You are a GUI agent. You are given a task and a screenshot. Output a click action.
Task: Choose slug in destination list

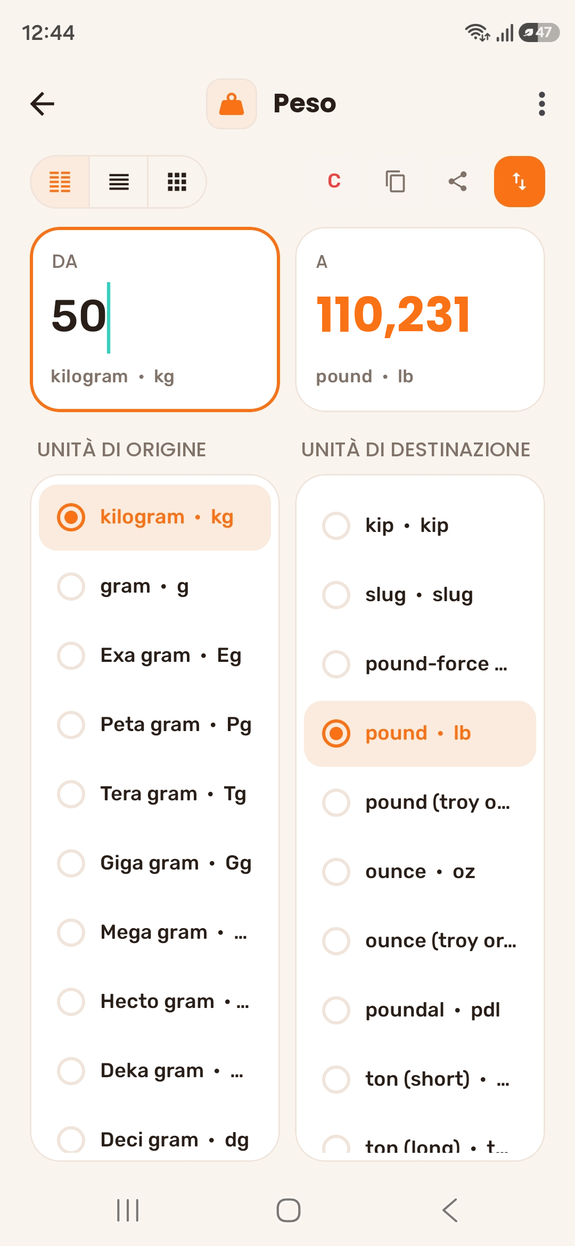[x=420, y=595]
